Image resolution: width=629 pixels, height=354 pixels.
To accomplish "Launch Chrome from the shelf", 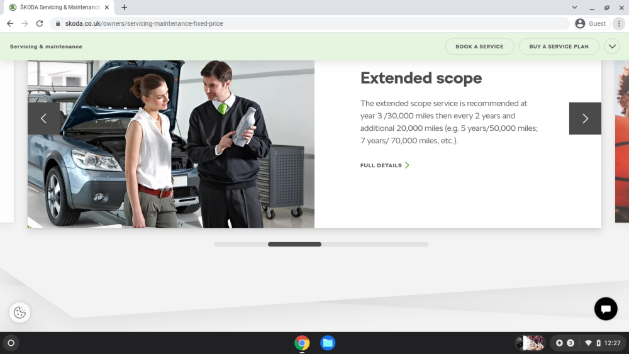I will (x=302, y=343).
